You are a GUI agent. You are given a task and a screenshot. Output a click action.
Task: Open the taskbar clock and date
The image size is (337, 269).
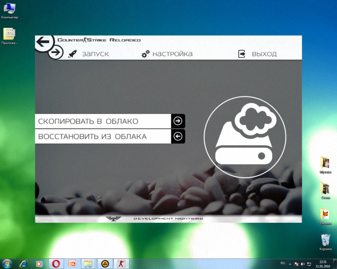click(x=323, y=264)
